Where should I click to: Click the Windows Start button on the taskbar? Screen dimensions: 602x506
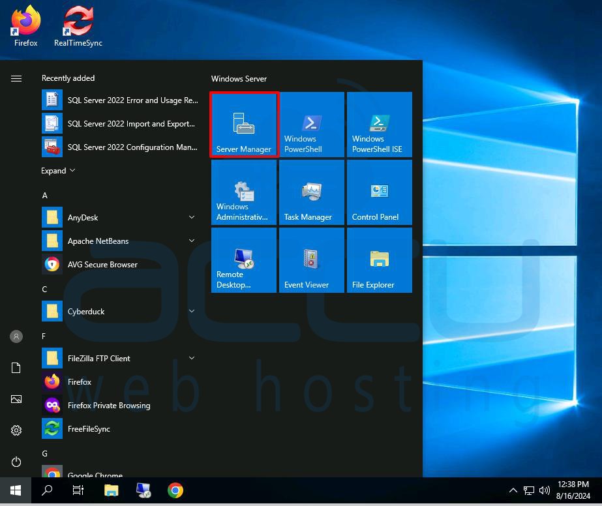pos(16,490)
